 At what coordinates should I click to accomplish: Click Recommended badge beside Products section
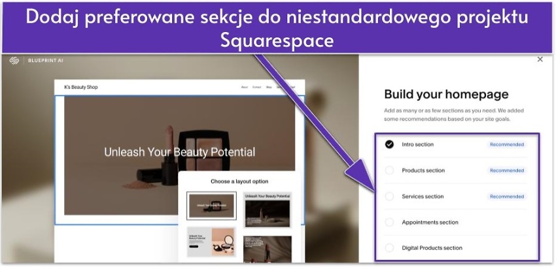coord(507,170)
